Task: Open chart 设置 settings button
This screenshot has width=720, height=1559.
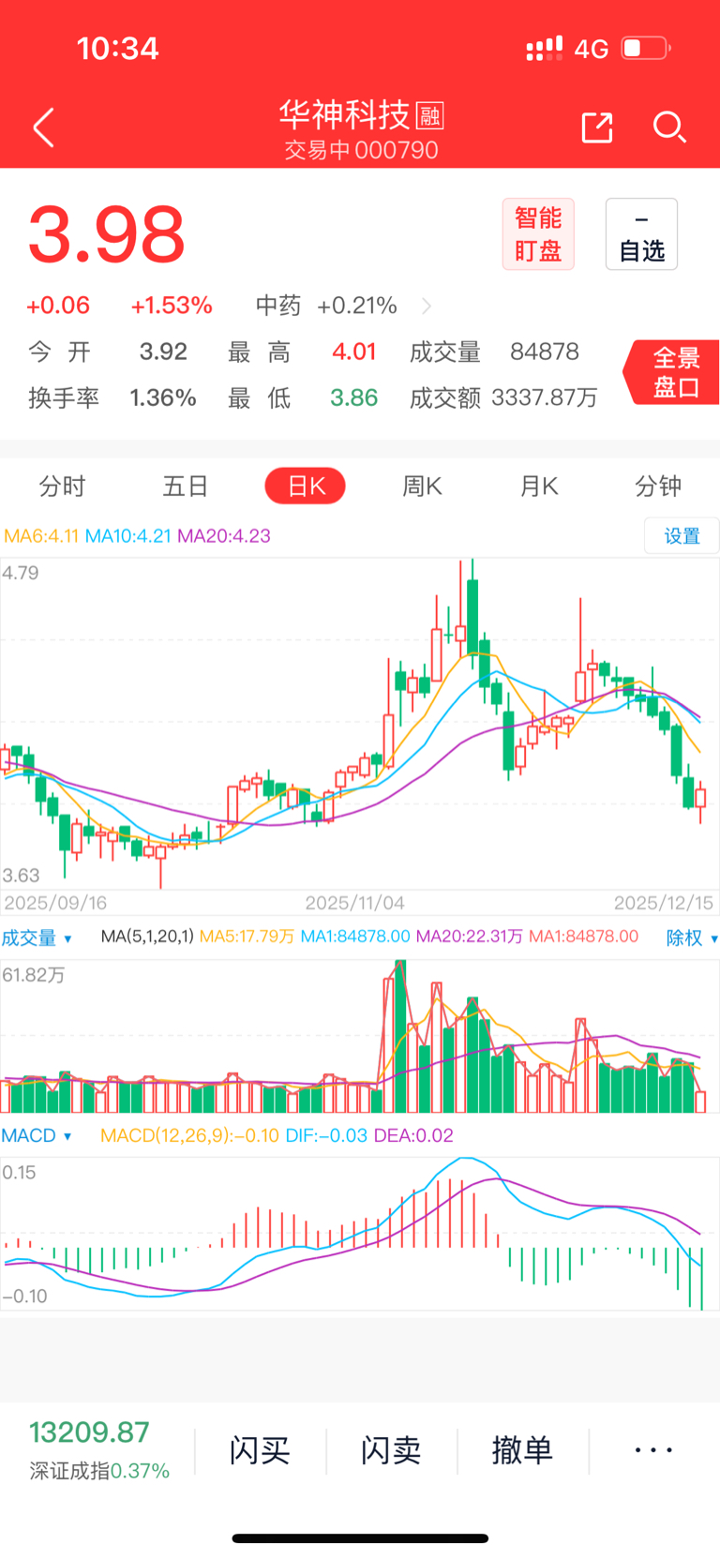Action: point(682,536)
